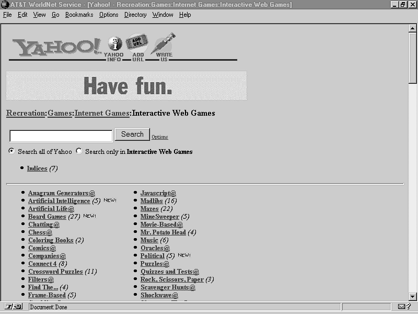Open the Go menu
This screenshot has width=418, height=314.
(x=55, y=15)
